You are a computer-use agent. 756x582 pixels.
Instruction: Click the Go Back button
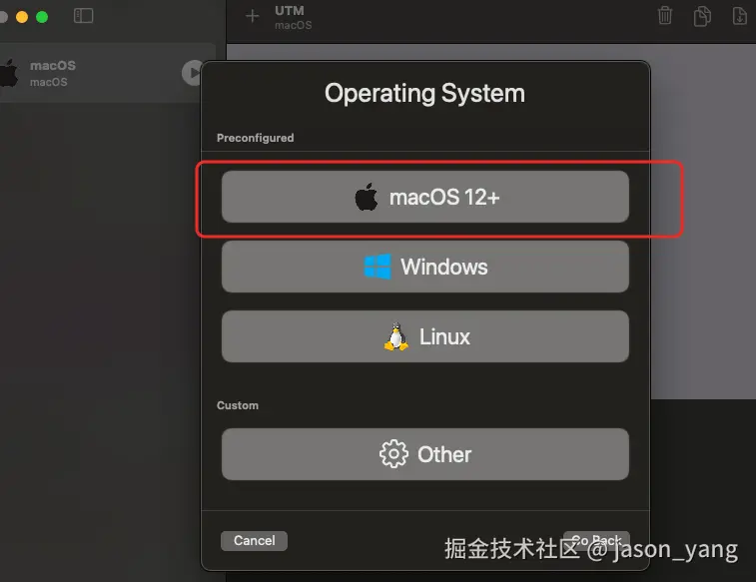click(x=596, y=540)
